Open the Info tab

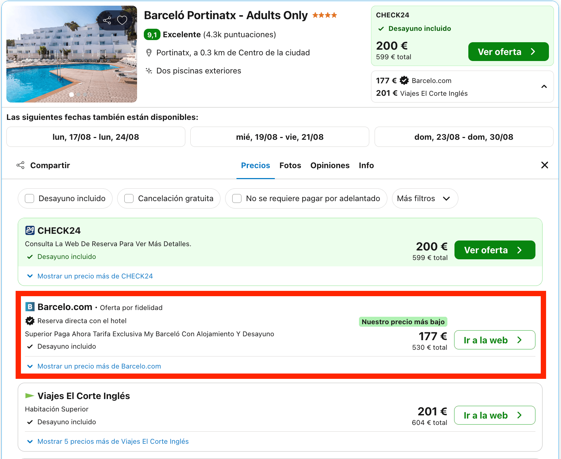pos(366,165)
